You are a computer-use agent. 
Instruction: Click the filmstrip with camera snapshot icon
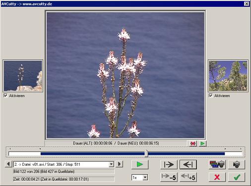217,164
